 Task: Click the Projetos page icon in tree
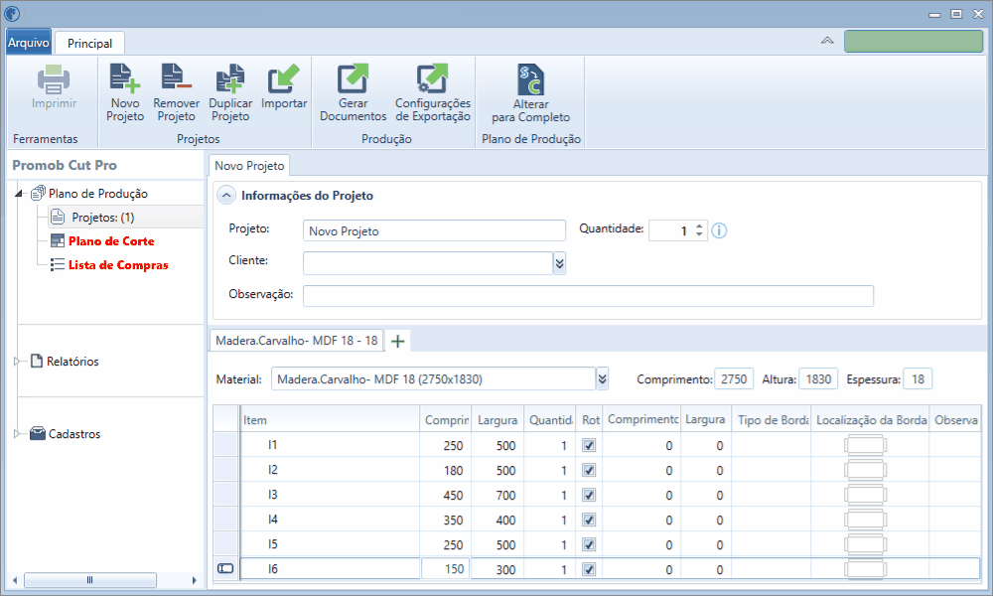58,217
